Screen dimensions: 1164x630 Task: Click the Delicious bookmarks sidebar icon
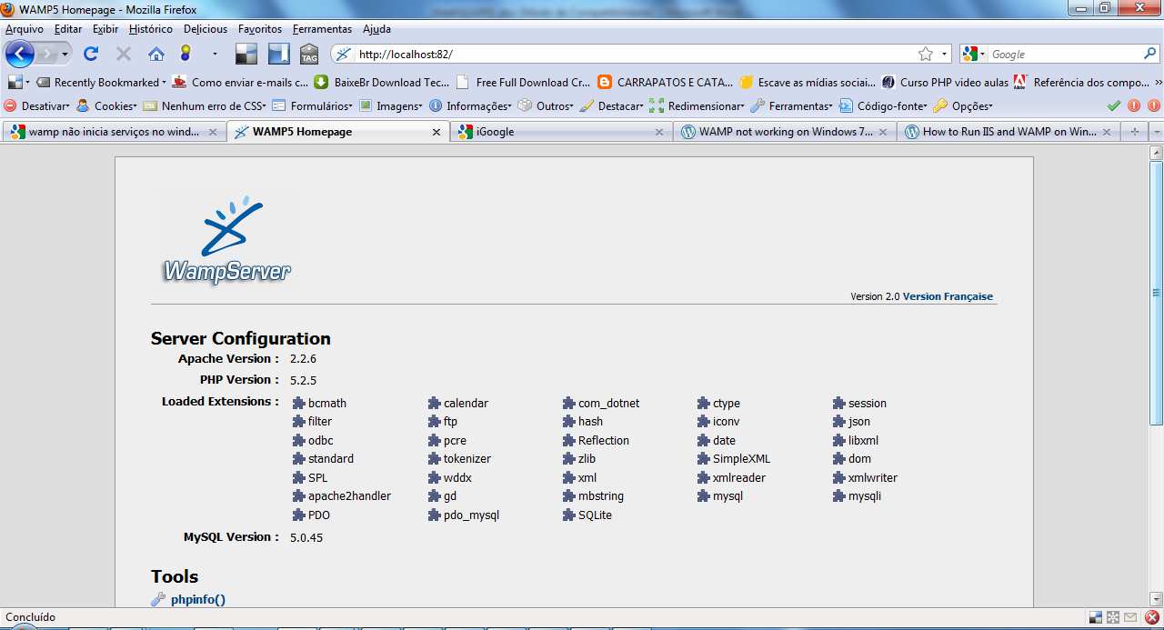tap(278, 54)
